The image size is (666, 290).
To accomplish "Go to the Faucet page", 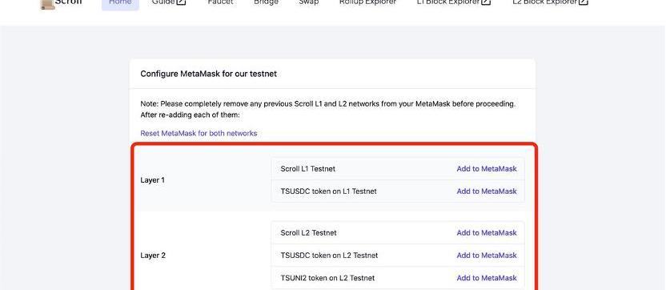I will (220, 2).
